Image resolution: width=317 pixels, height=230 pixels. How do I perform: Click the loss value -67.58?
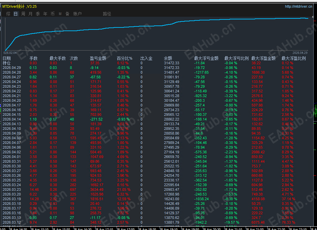click(95, 77)
